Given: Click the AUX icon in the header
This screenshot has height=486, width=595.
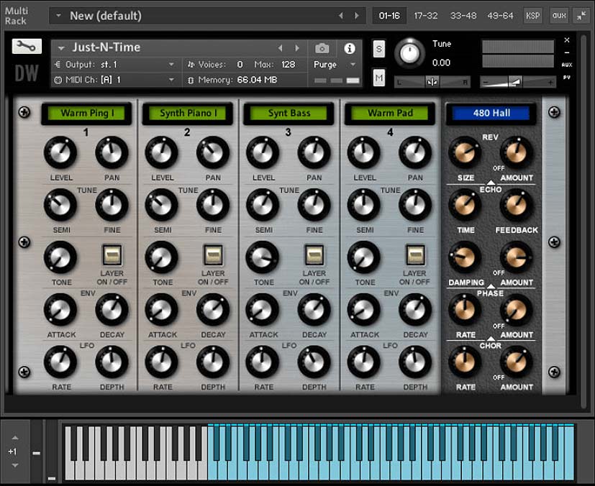Looking at the screenshot, I should pos(558,15).
